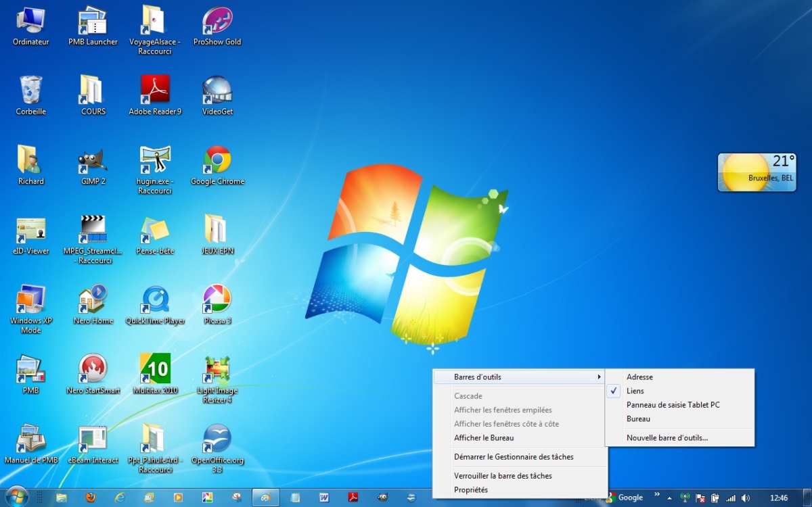The height and width of the screenshot is (507, 812).
Task: Select the Windows XP Mode icon
Action: (x=31, y=310)
